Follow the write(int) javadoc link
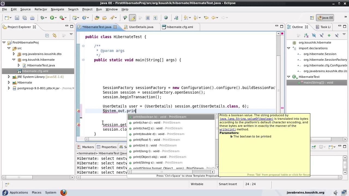 tap(227, 129)
